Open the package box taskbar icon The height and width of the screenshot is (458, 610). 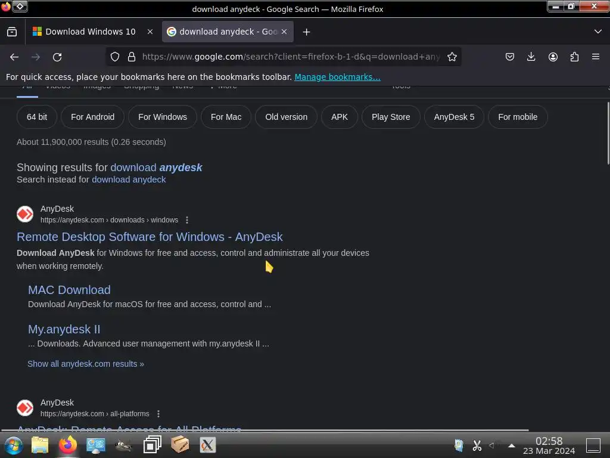pyautogui.click(x=180, y=445)
